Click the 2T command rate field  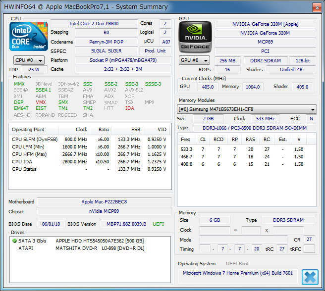click(309, 240)
